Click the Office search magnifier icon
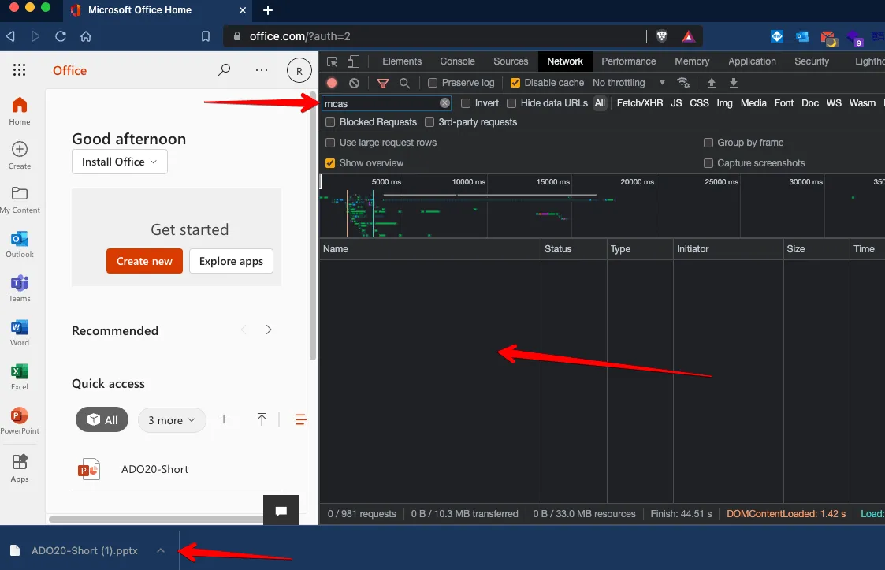885x570 pixels. click(224, 70)
